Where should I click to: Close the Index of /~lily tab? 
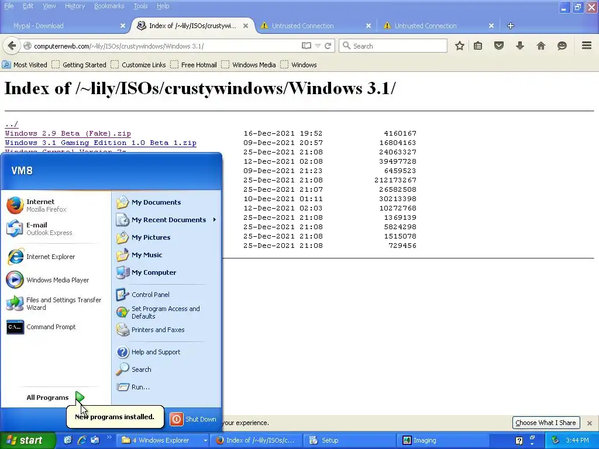tap(246, 26)
